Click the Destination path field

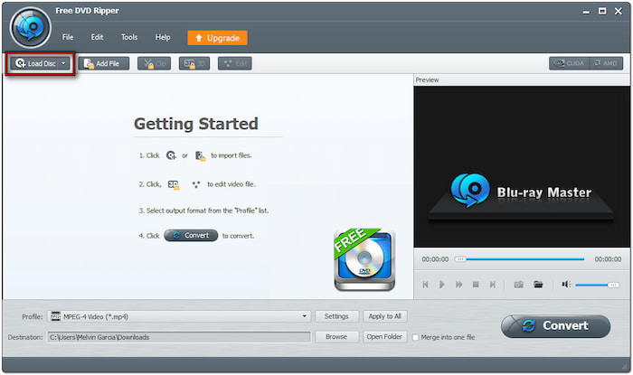(x=178, y=337)
